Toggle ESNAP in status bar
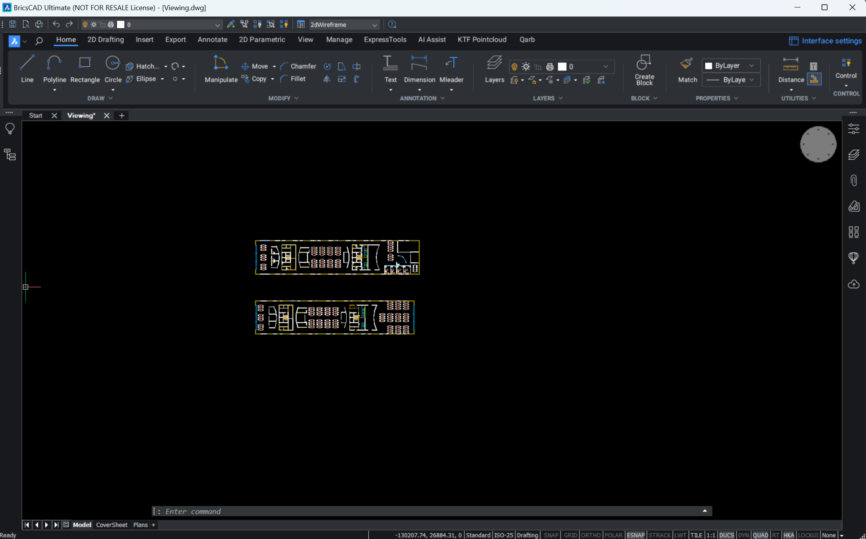The width and height of the screenshot is (866, 539). pos(636,535)
